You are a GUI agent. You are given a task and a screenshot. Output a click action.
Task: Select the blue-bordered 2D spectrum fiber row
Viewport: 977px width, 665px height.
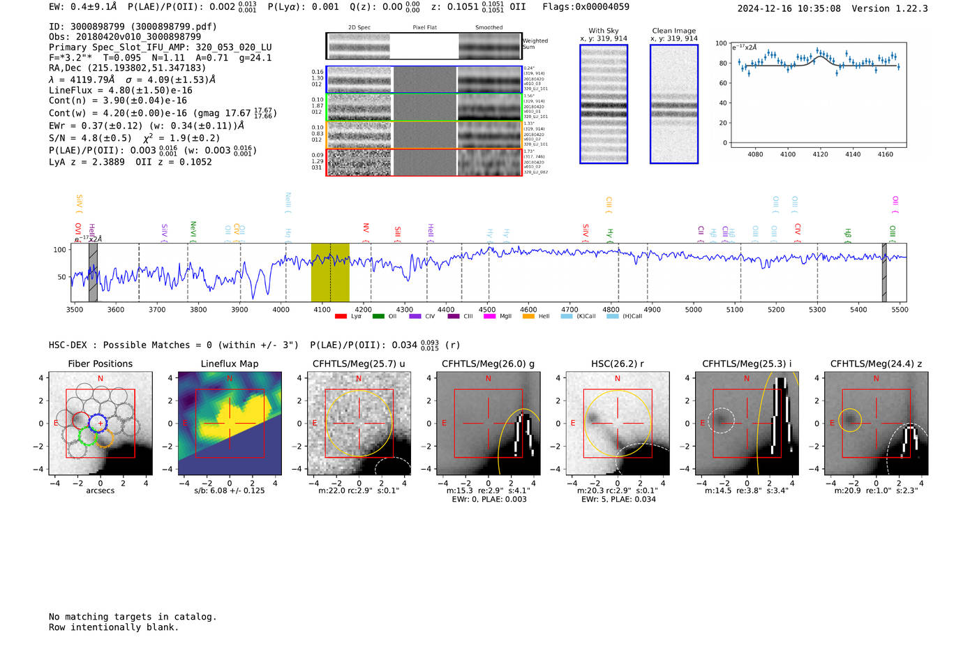[424, 80]
